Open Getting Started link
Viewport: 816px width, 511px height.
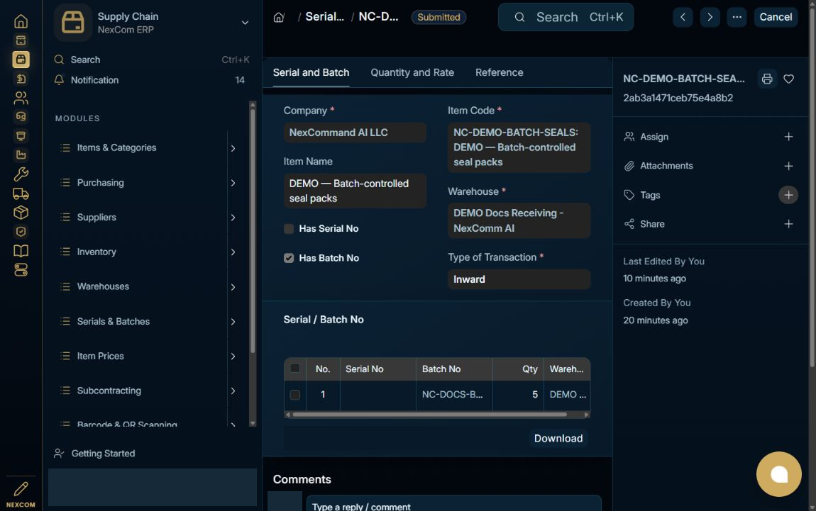(94, 454)
